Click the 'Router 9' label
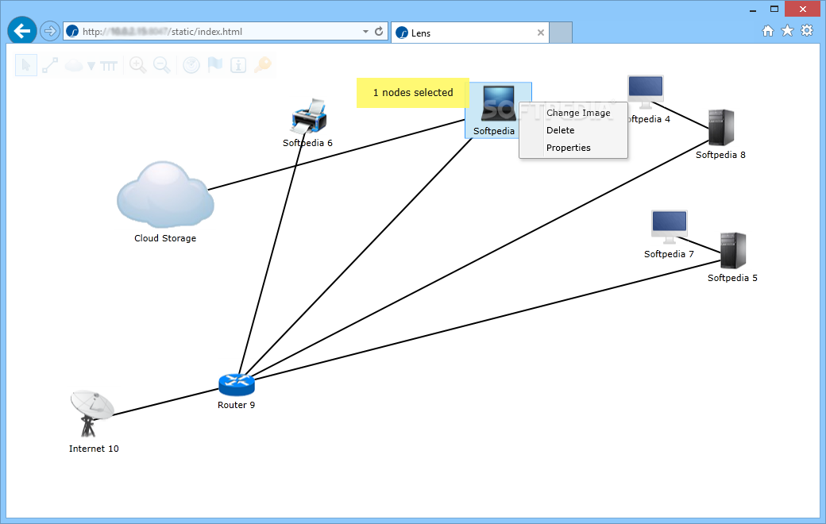The image size is (826, 524). pyautogui.click(x=237, y=405)
